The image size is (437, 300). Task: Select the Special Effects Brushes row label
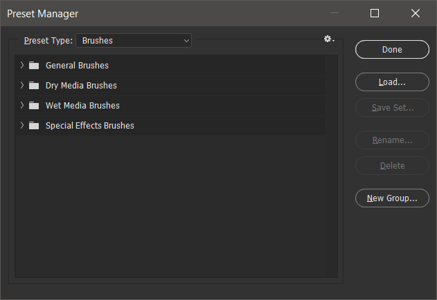90,126
